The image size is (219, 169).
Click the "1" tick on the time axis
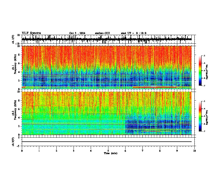[x=39, y=151]
